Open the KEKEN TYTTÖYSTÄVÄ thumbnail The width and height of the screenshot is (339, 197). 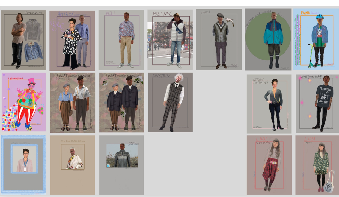coord(269,104)
